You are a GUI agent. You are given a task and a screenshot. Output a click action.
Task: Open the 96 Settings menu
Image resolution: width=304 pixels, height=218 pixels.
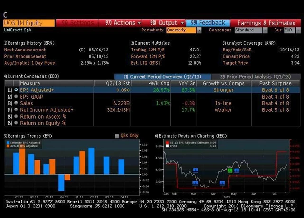pos(77,23)
